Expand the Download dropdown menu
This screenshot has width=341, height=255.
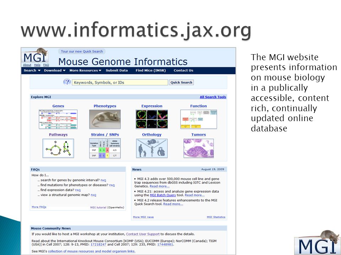[55, 70]
